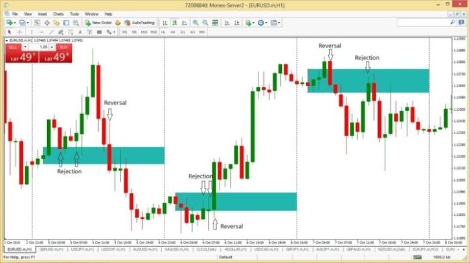This screenshot has height=263, width=470.
Task: Open the Strategy Tester icon
Action: coord(76,22)
